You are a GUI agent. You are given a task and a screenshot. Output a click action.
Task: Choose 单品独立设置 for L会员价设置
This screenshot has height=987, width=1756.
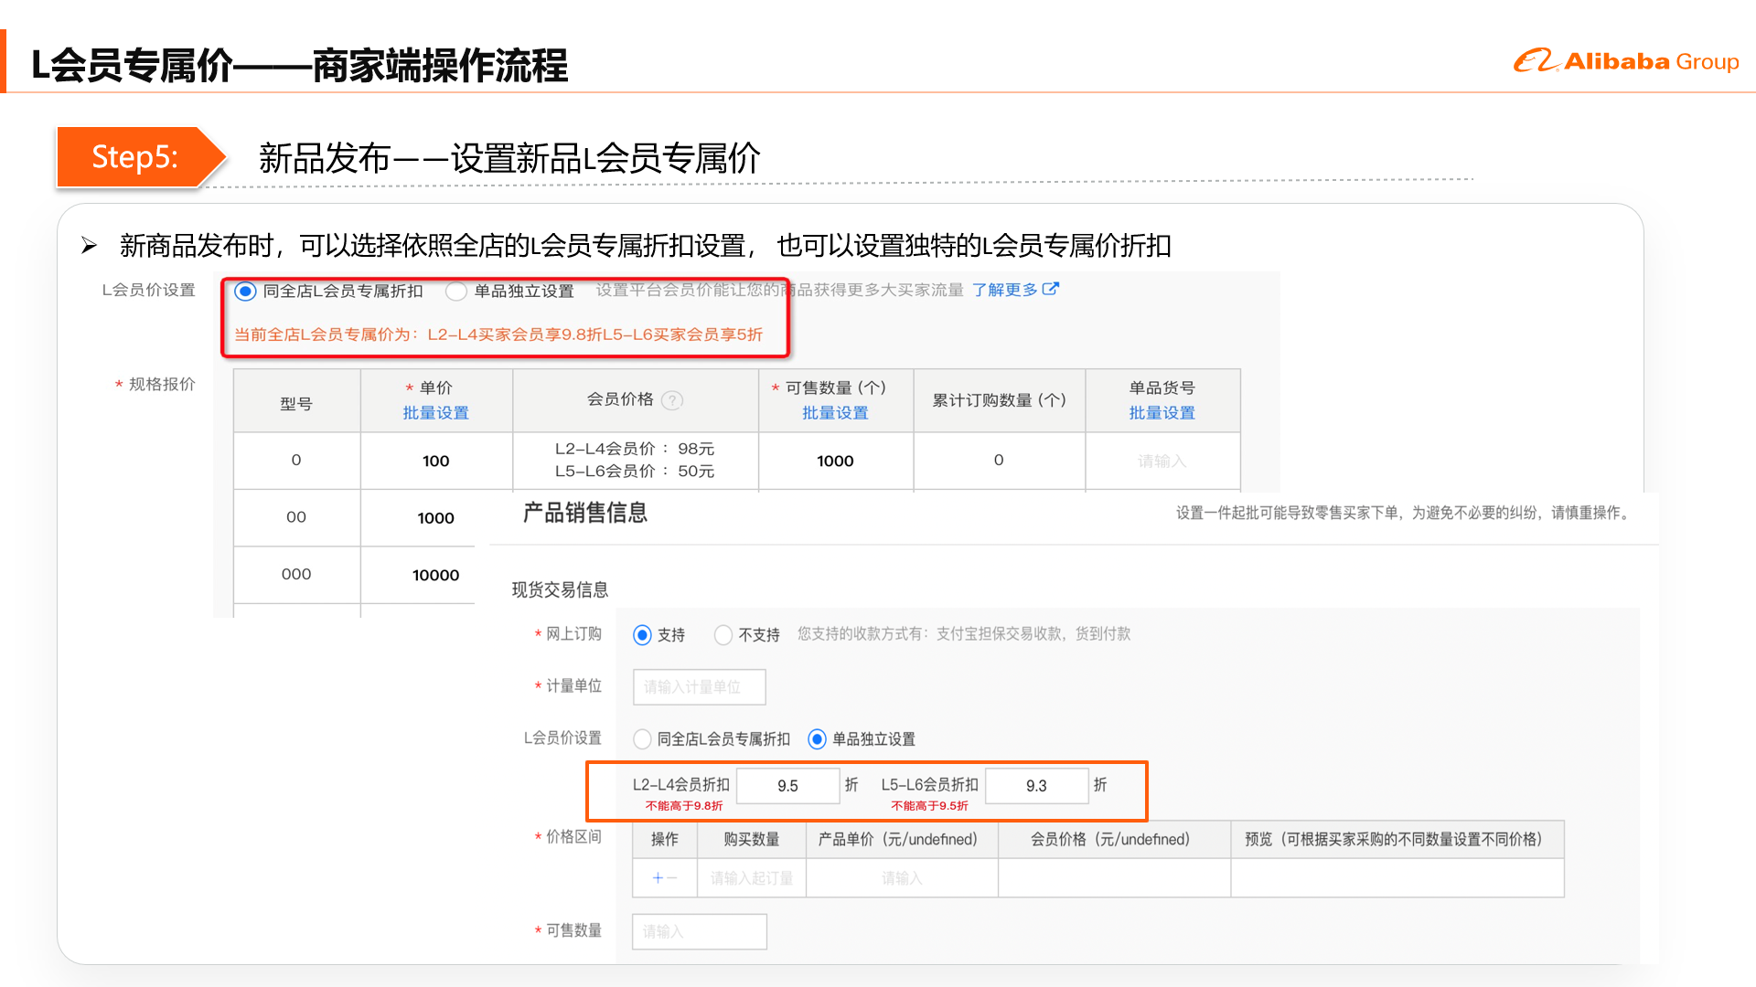pyautogui.click(x=818, y=739)
